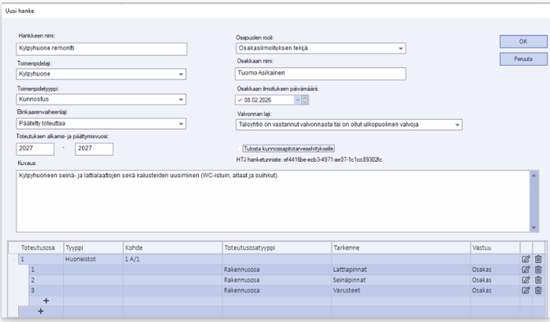
Task: Toggle the date checkbox before 08.02.2026
Action: [240, 100]
